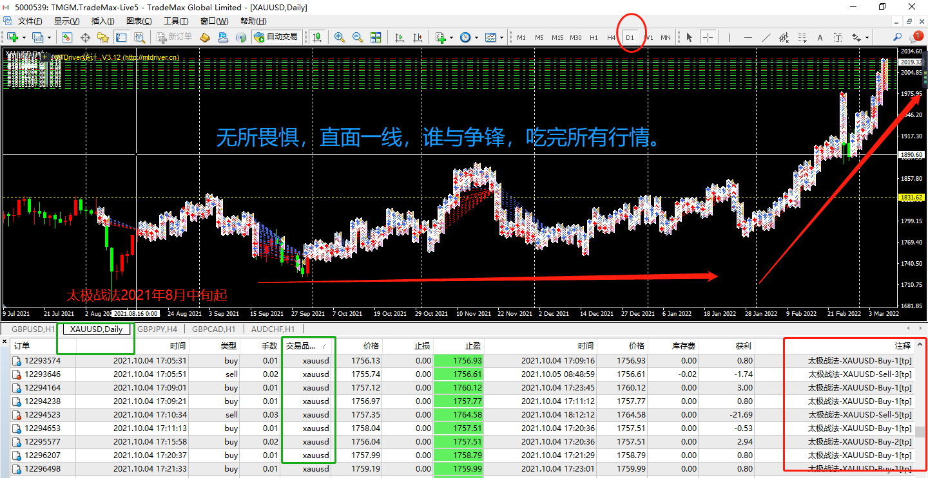Open the 文件(F) menu
The image size is (928, 478).
30,21
